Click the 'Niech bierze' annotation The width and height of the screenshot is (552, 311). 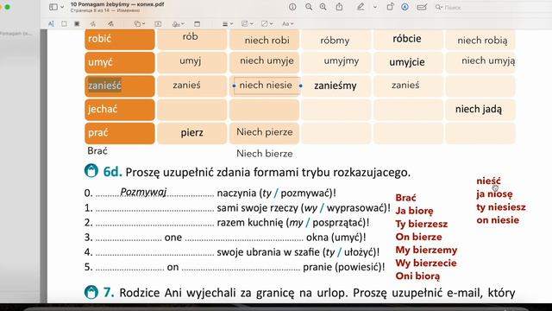pyautogui.click(x=265, y=154)
